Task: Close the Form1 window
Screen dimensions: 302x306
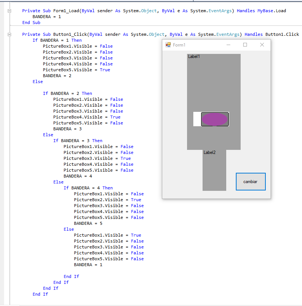Action: [x=262, y=45]
